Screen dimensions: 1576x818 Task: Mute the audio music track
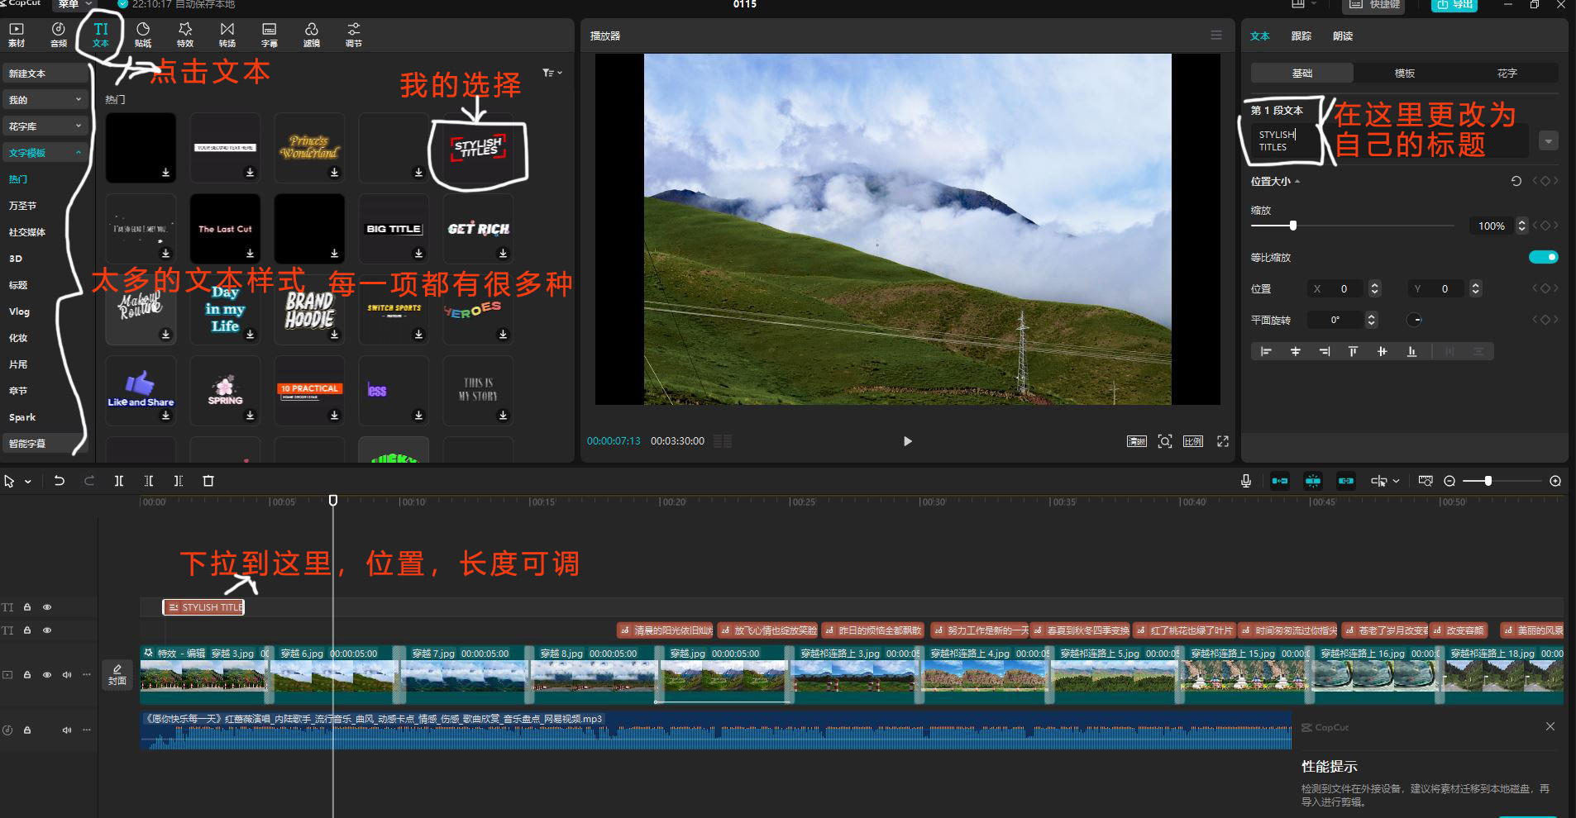[x=67, y=730]
